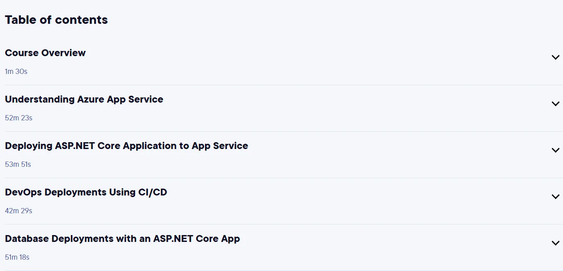Click the 53m 51s duration label
This screenshot has width=563, height=271.
pyautogui.click(x=18, y=164)
